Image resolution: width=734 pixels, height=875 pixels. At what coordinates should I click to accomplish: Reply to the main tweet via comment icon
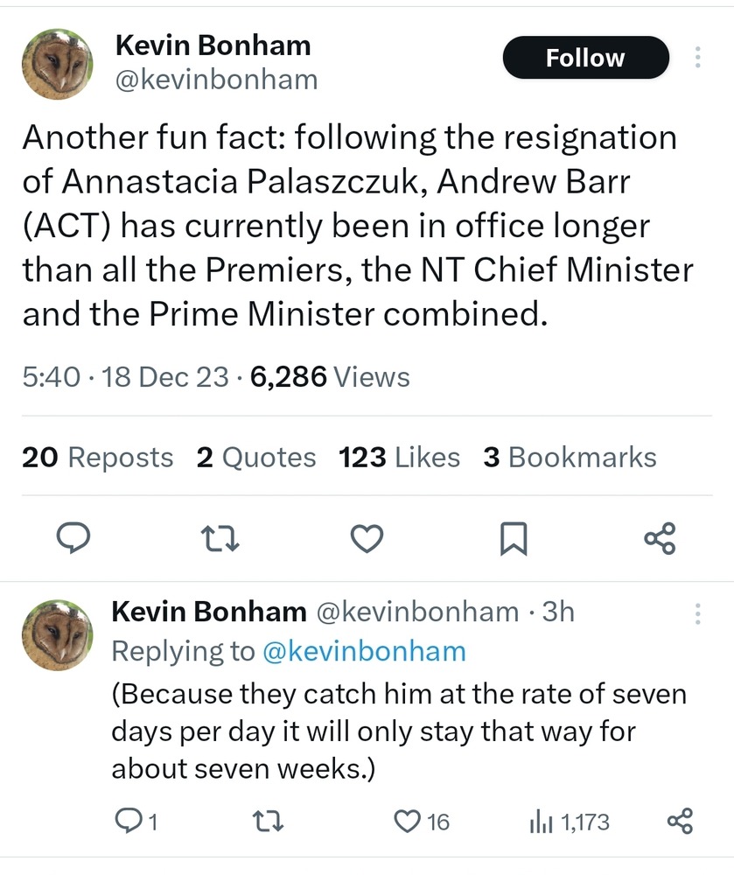[74, 538]
